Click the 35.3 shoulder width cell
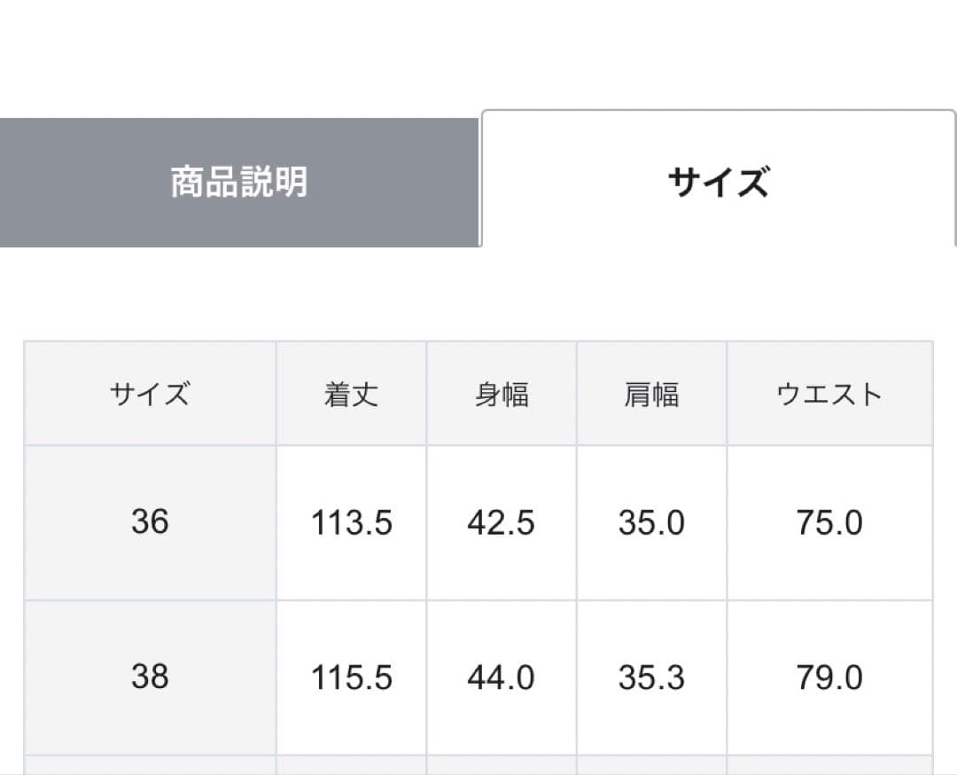 coord(651,678)
